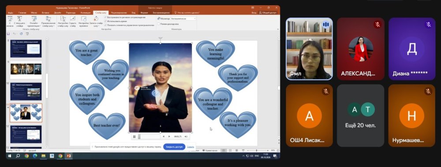Viewport: 441px width, 167px height.
Task: Click the video volume speaker icon
Action: pyautogui.click(x=186, y=137)
